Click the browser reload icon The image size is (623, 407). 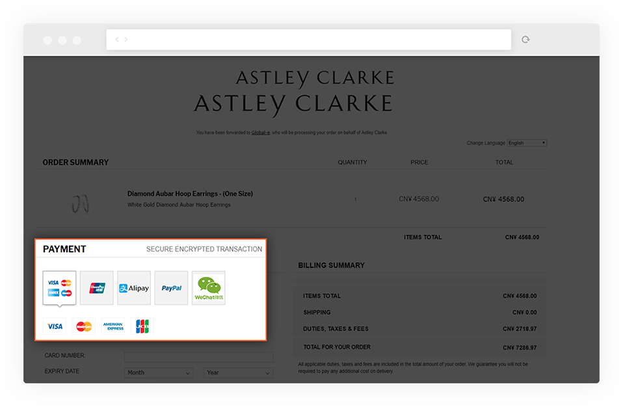coord(525,39)
